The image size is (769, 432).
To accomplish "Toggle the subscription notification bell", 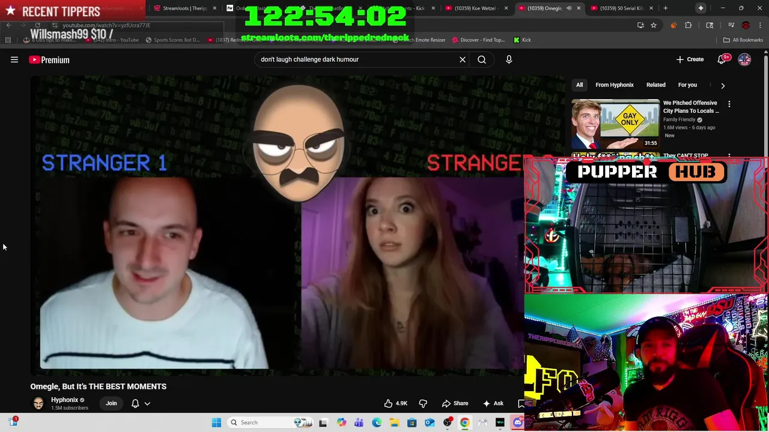I will coord(135,403).
